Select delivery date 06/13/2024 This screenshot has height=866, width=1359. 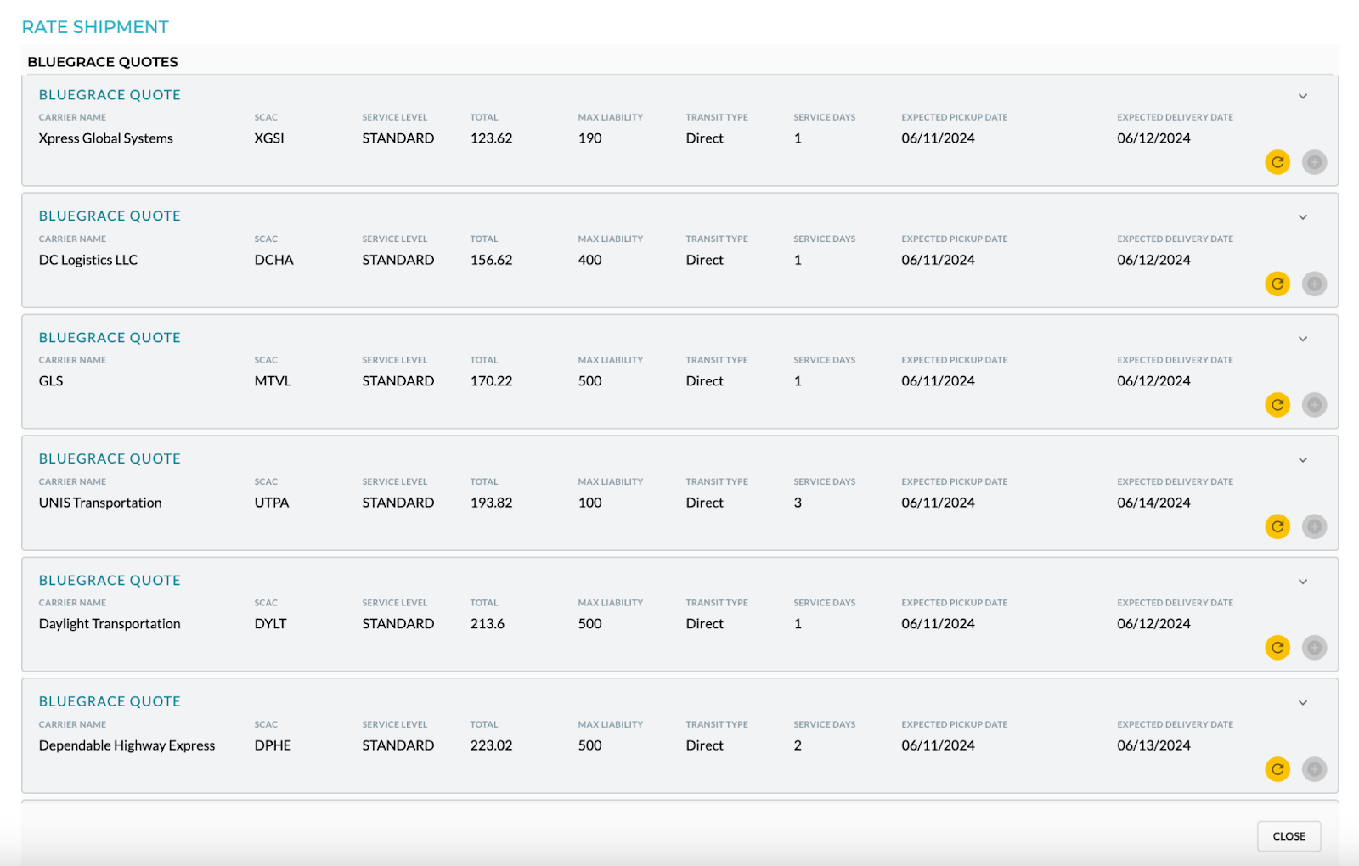pos(1154,745)
